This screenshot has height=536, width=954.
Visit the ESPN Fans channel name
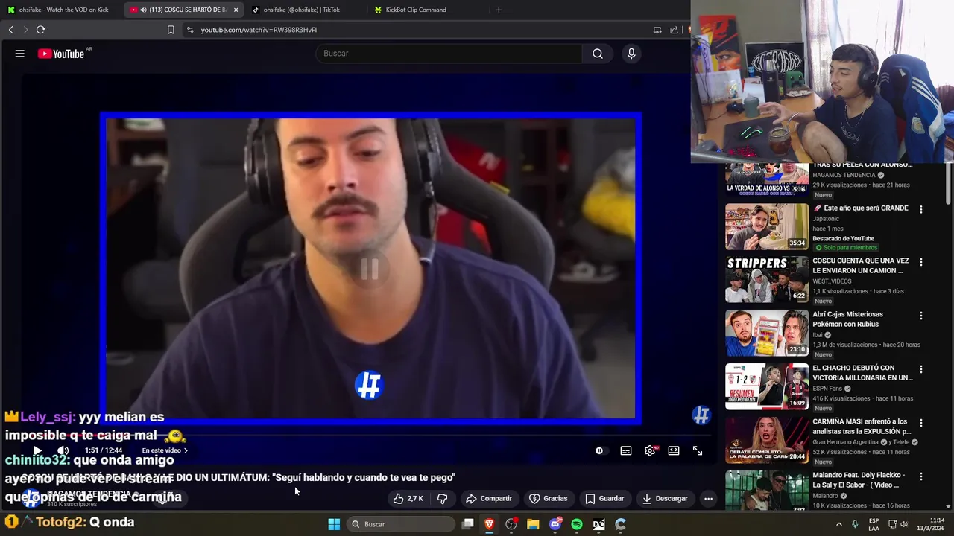[x=827, y=389]
